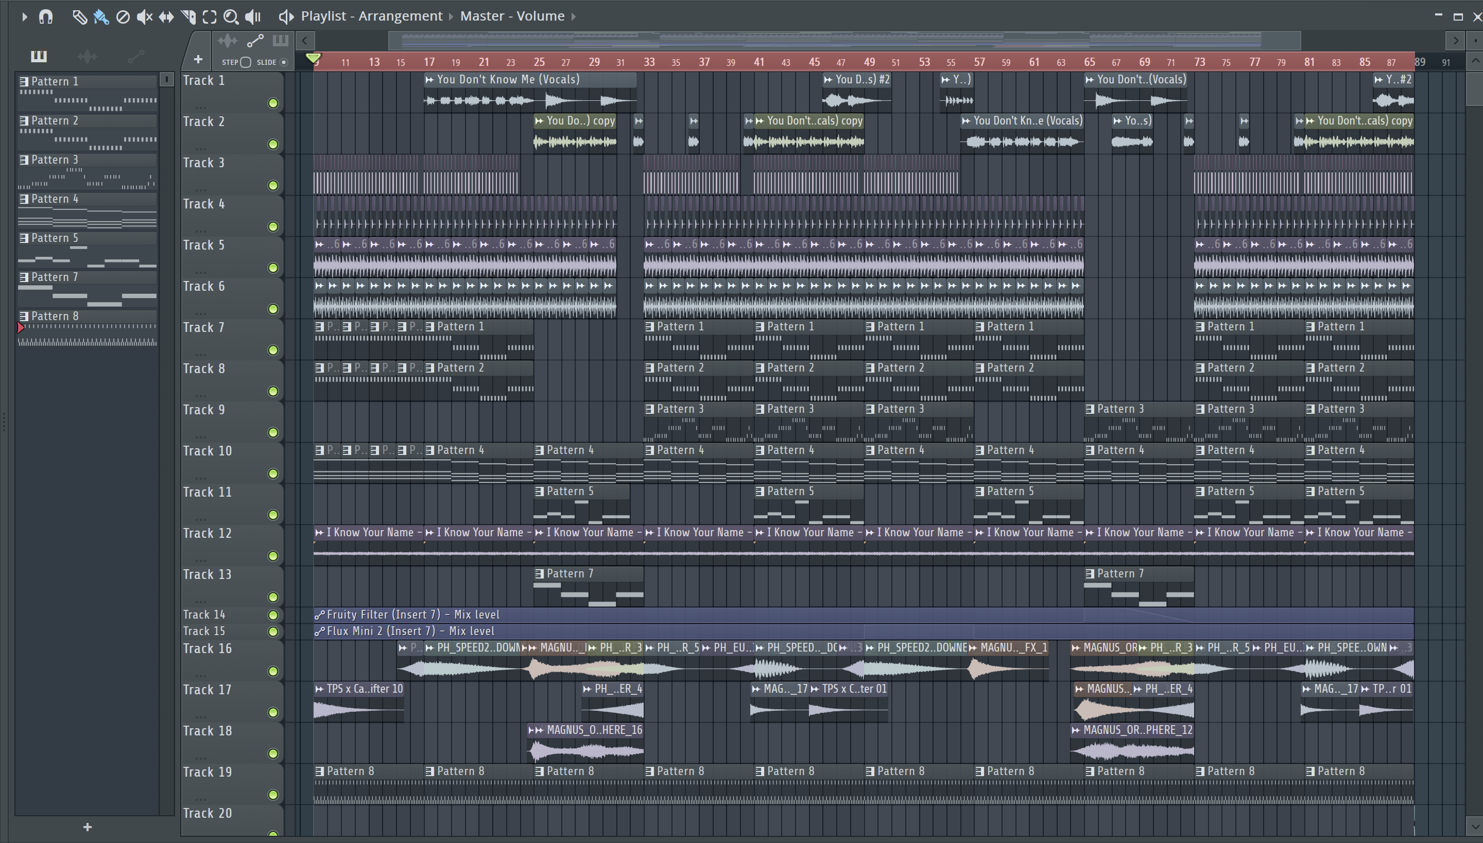Viewport: 1483px width, 843px height.
Task: Select the Mute tool
Action: pos(144,17)
